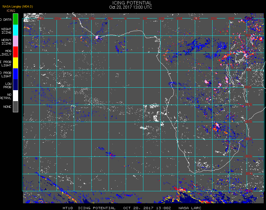Viewport: 266px width, 210px height.
Task: Click the 'HEAVY ICING' legend label
Action: point(6,42)
